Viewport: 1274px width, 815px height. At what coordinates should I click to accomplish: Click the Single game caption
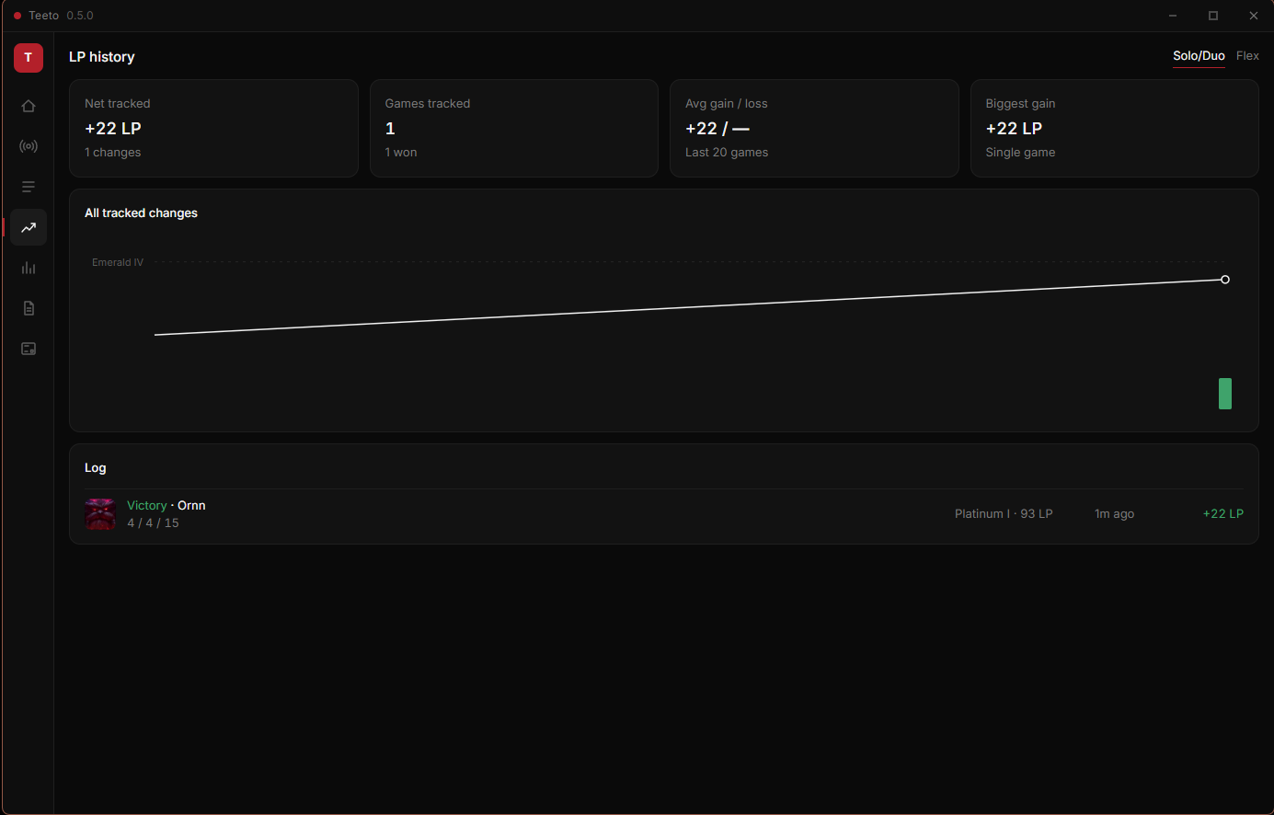point(1020,153)
